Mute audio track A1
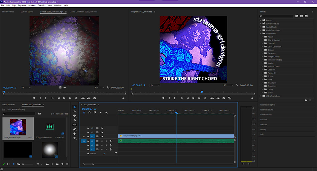The height and width of the screenshot is (171, 317). (x=102, y=141)
